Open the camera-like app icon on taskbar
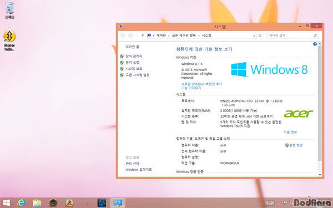The height and width of the screenshot is (208, 333). coord(69,203)
